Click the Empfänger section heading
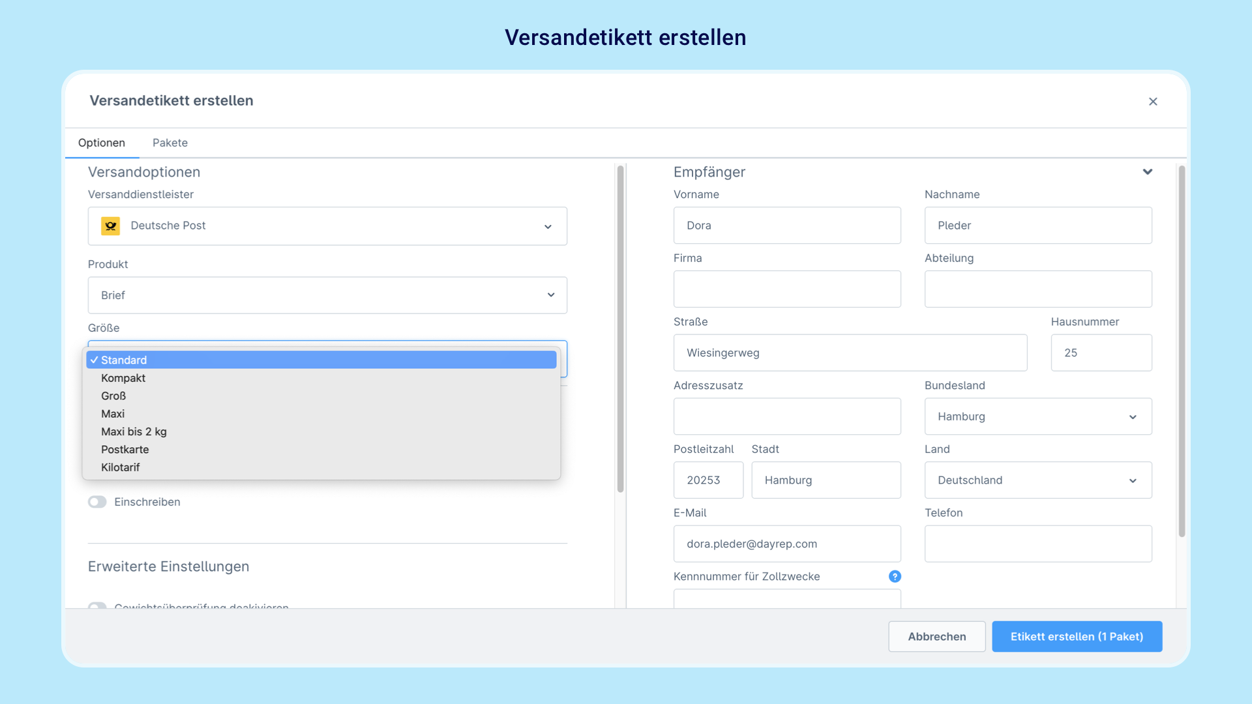 point(709,172)
